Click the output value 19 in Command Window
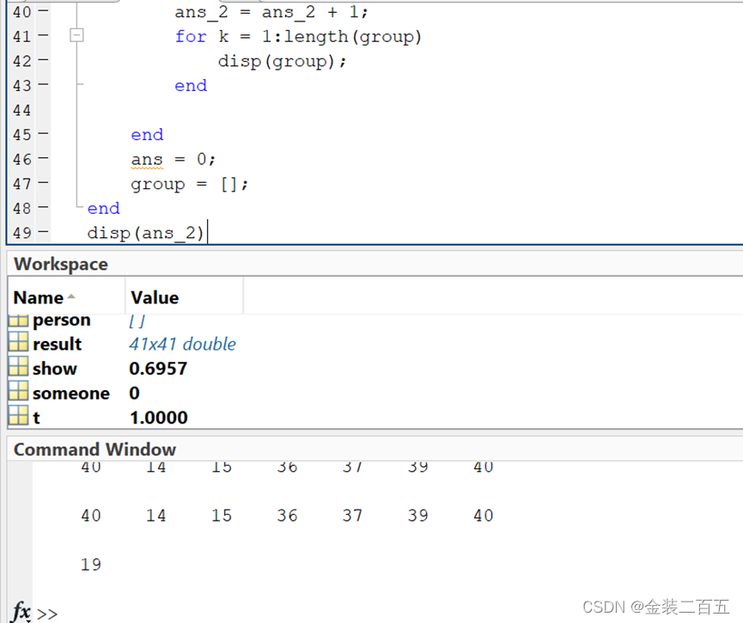The image size is (743, 623). pos(91,565)
